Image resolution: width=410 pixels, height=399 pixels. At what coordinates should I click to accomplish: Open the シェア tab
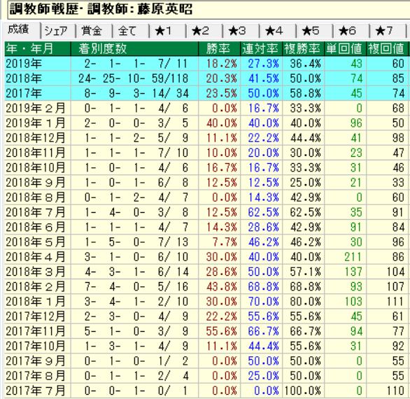pyautogui.click(x=58, y=31)
